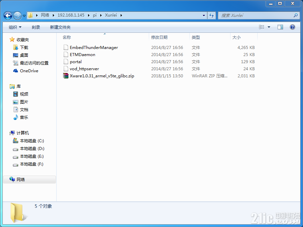Open OneDrive in the navigation pane
The width and height of the screenshot is (303, 227).
pos(29,71)
